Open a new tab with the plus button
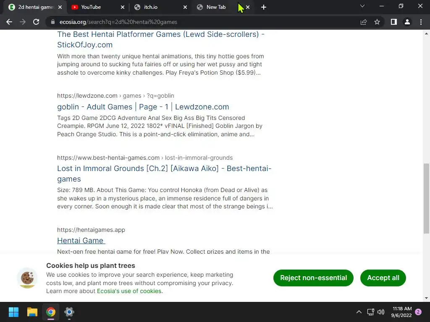 (264, 7)
